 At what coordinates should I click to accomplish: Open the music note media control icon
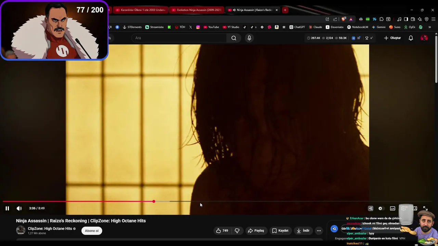pyautogui.click(x=399, y=19)
